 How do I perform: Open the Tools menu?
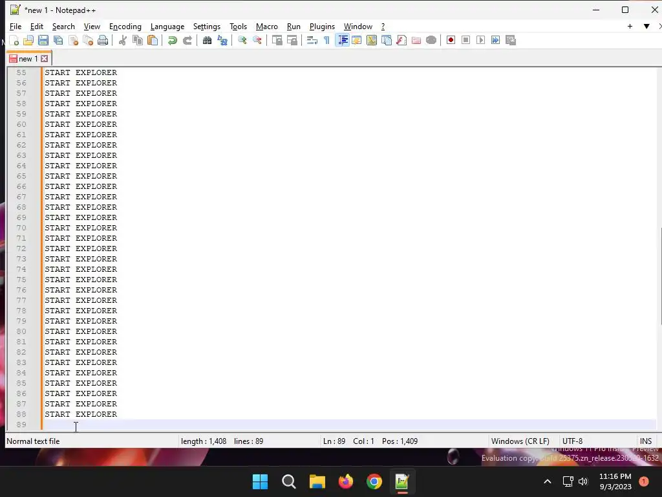pyautogui.click(x=238, y=26)
